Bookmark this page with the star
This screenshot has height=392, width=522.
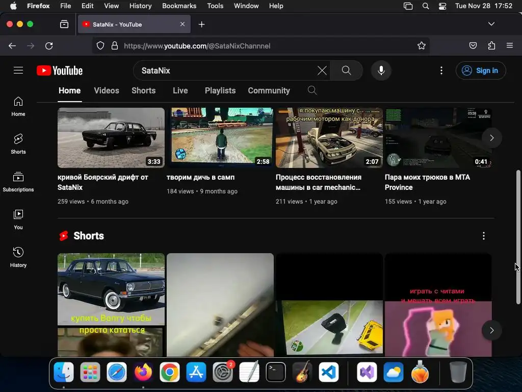(x=422, y=45)
